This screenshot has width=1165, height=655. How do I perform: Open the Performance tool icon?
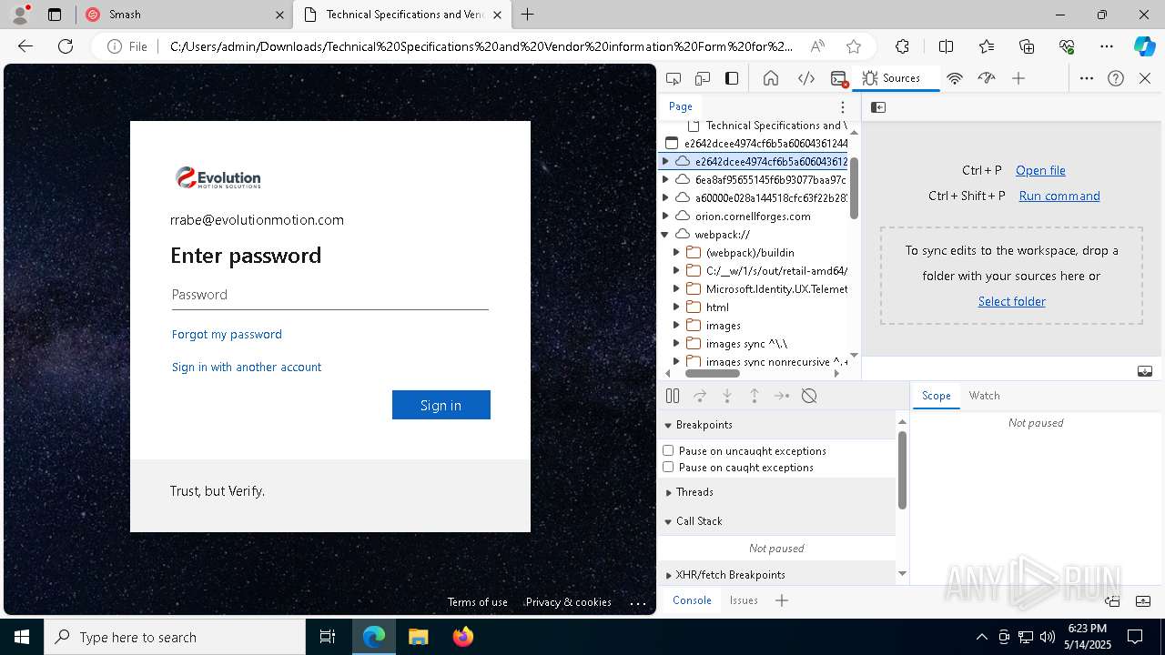pyautogui.click(x=987, y=78)
